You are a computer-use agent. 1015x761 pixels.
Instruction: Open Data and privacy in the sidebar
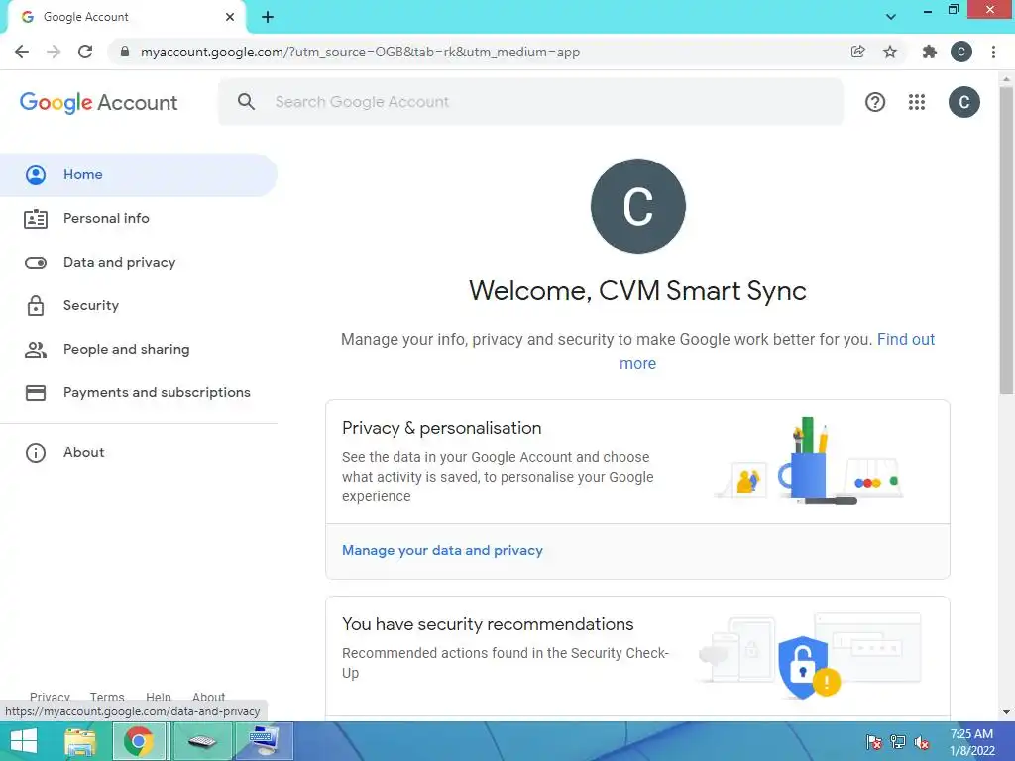[x=139, y=262]
